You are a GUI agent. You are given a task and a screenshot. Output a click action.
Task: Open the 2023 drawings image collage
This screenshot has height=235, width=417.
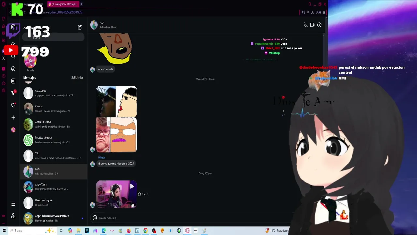tap(116, 119)
